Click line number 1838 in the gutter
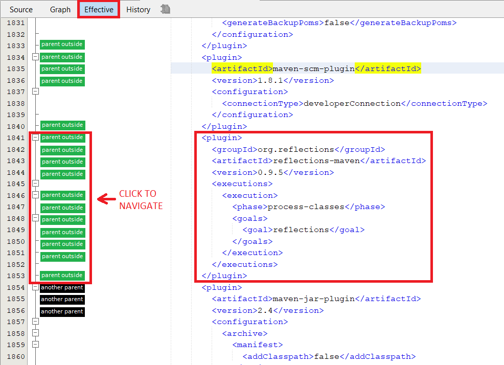This screenshot has height=365, width=504. pos(16,104)
